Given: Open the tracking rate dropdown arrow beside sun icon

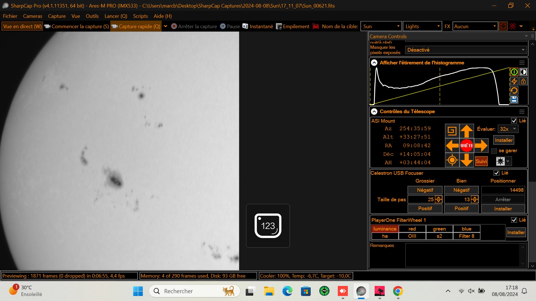Looking at the screenshot, I should [x=508, y=161].
